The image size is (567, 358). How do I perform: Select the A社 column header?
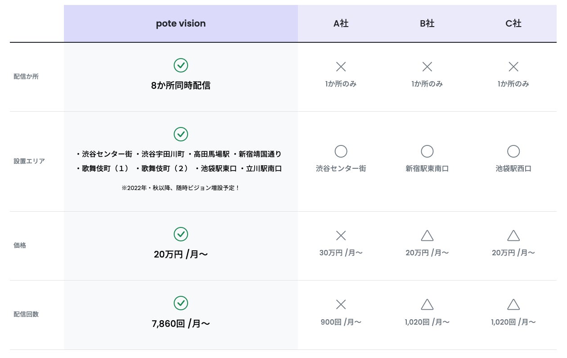pos(341,24)
